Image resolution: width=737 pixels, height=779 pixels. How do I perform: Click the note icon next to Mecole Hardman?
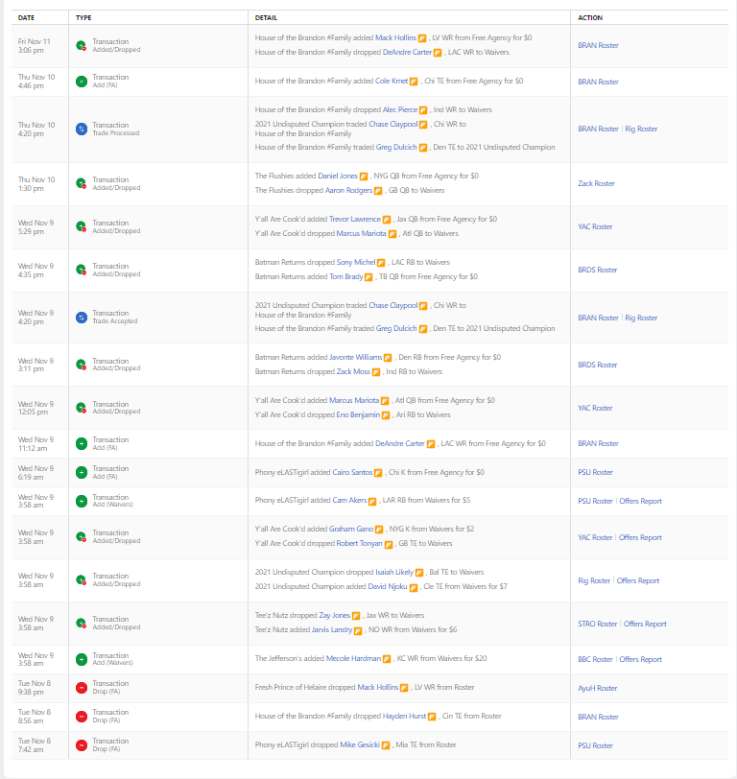[x=388, y=659]
